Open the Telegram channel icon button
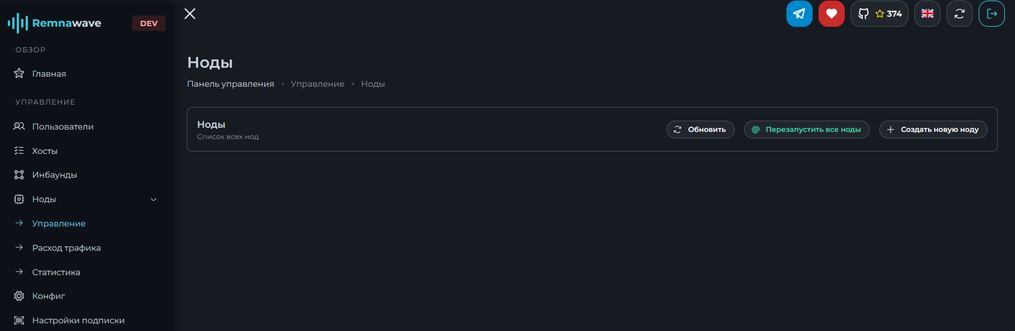Viewport: 1015px width, 331px height. point(799,14)
